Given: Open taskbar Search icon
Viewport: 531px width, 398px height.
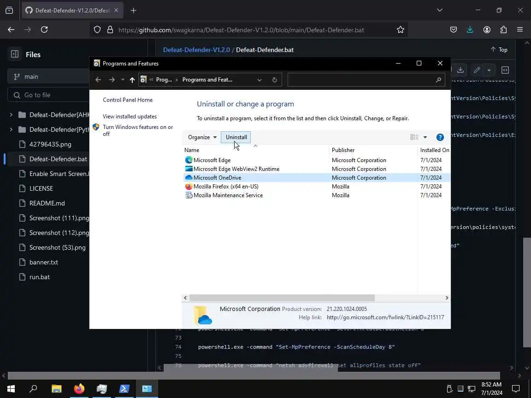Looking at the screenshot, I should (x=33, y=388).
